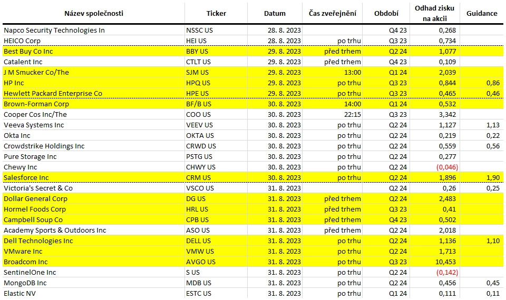The height and width of the screenshot is (300, 506).
Task: Click the AVGO US ticker cell
Action: pyautogui.click(x=216, y=262)
